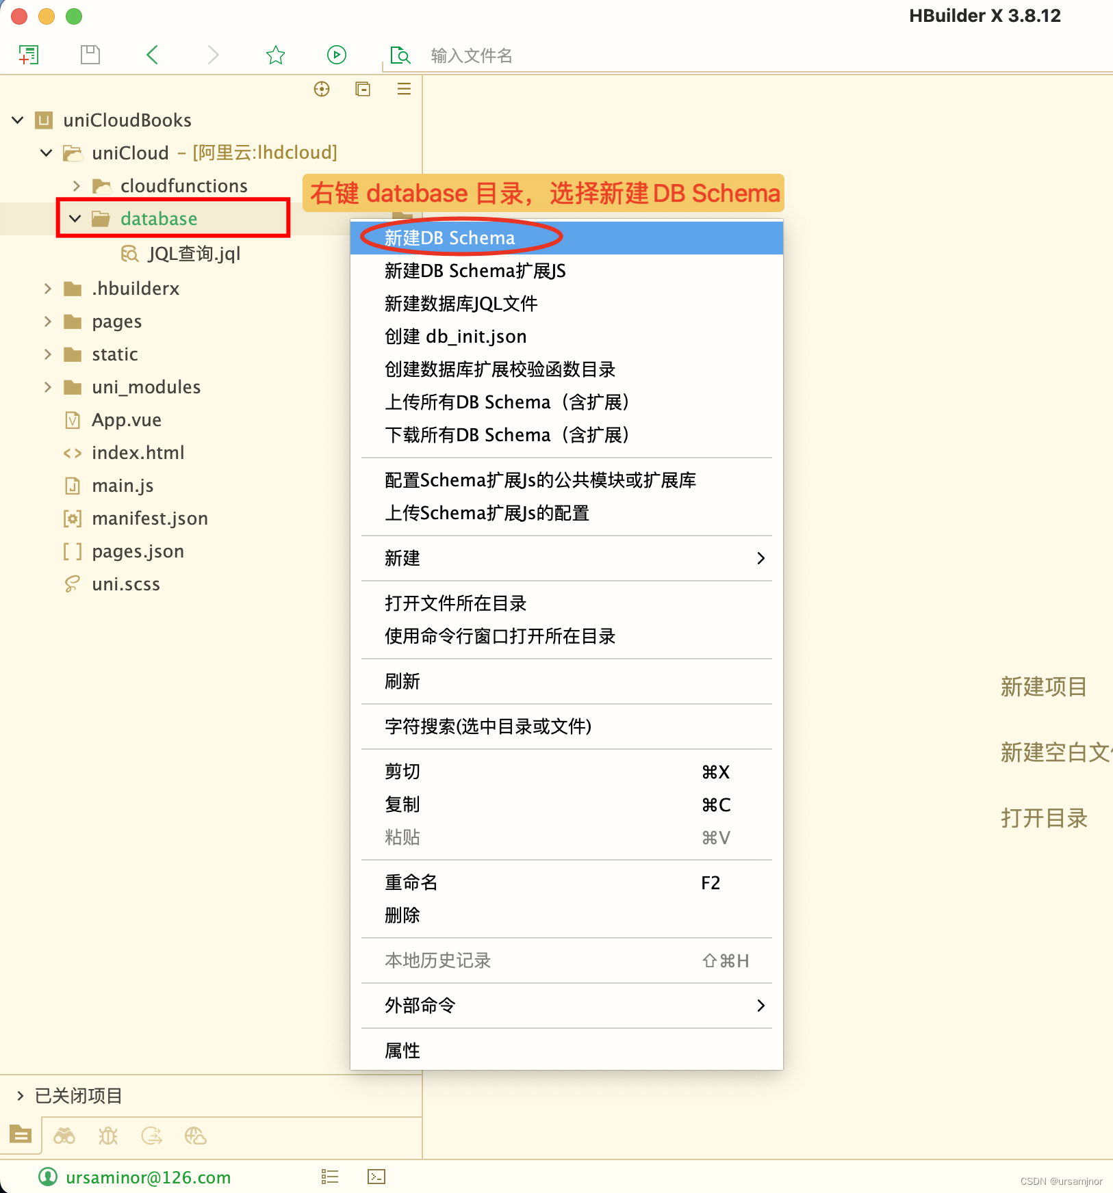Click the collapse all folders icon
The width and height of the screenshot is (1113, 1193).
tap(363, 89)
